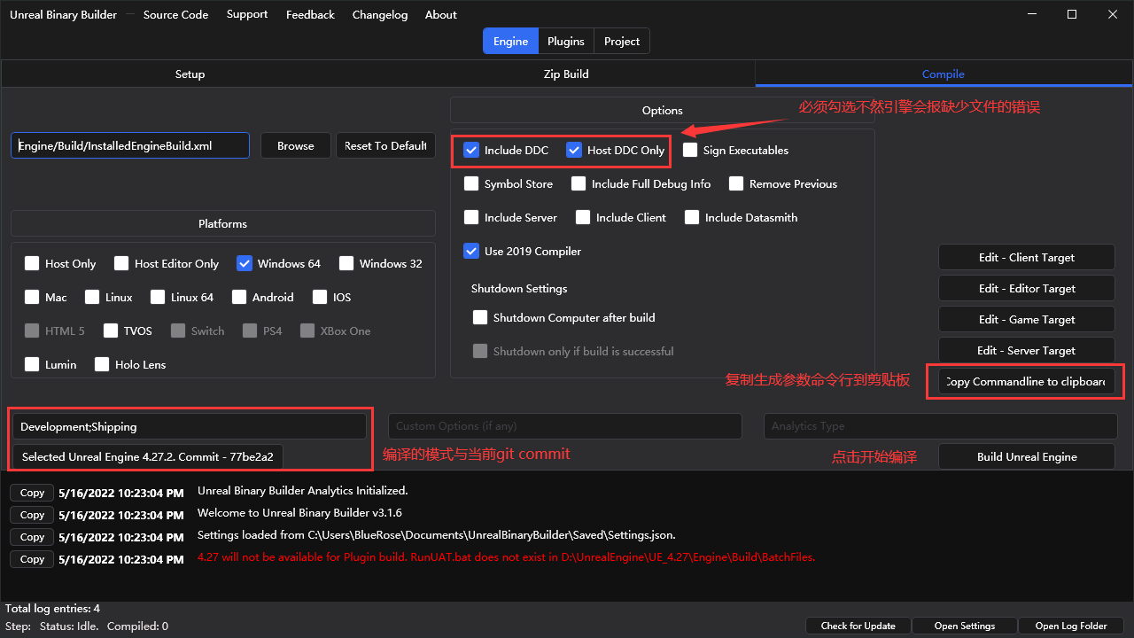1134x638 pixels.
Task: Click Build Unreal Engine button
Action: click(1027, 456)
